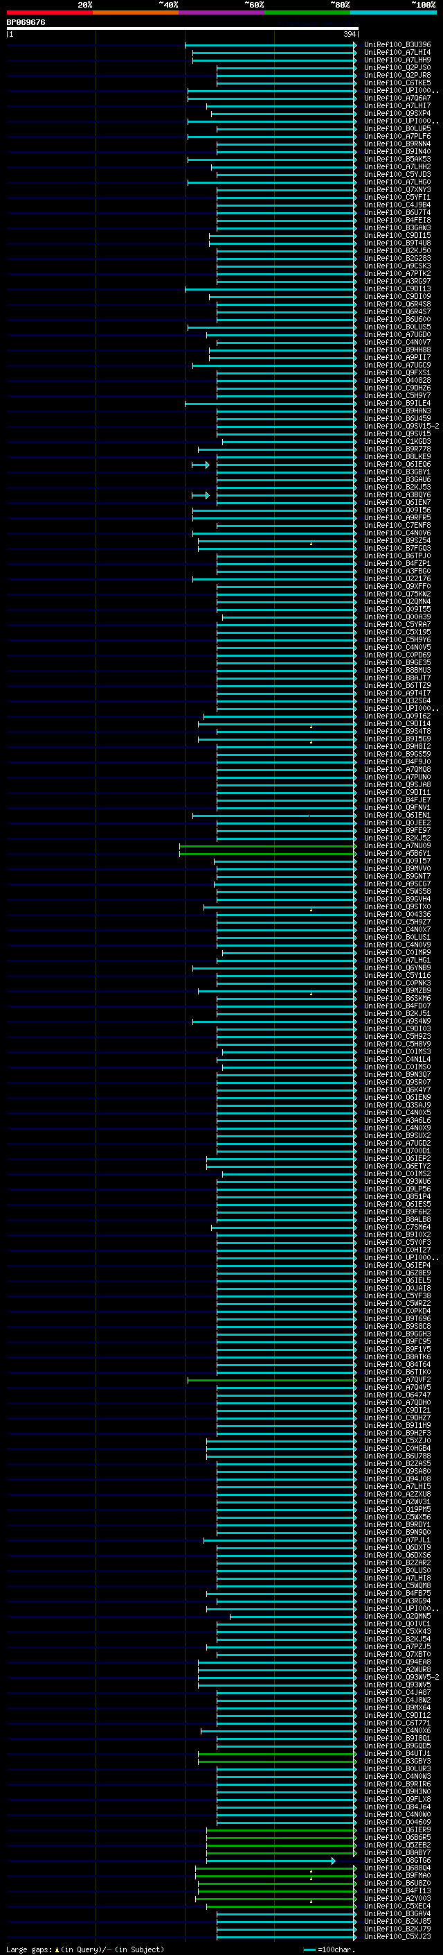Viewport: 443px width, 1955px height.
Task: Click hit label UniRef100_B9SUX2
Action: coord(397,1136)
